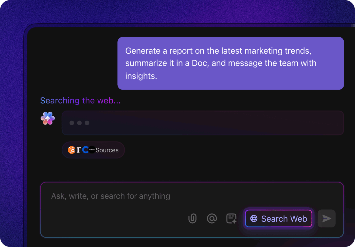The image size is (355, 247).
Task: Click the Forbes "F" source icon
Action: pyautogui.click(x=79, y=150)
